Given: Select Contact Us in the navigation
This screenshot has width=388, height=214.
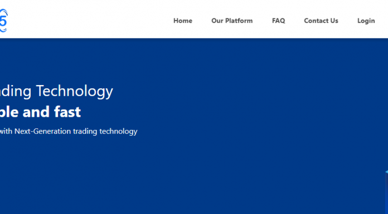Looking at the screenshot, I should click(x=321, y=21).
